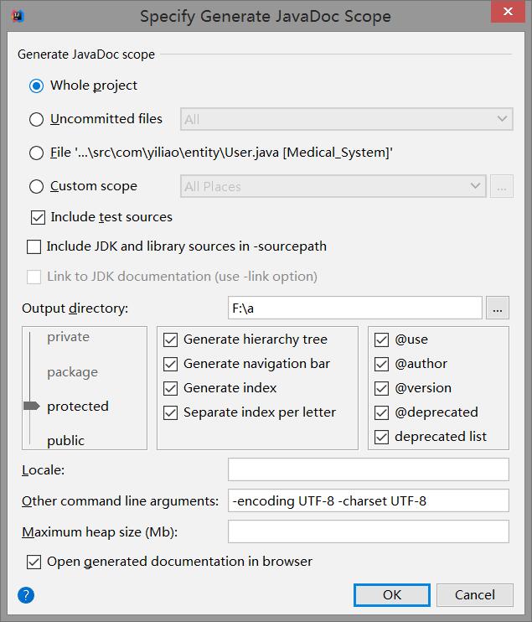
Task: Toggle Link to JDK documentation checkbox
Action: click(x=34, y=277)
